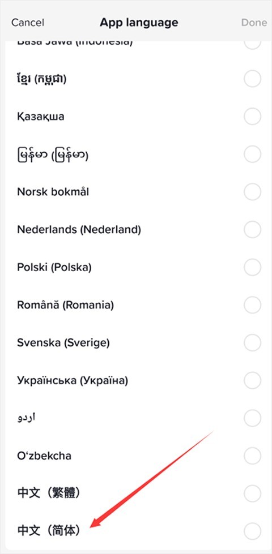Viewport: 272px width, 554px height.
Task: Select Română (Romania) radio button
Action: pyautogui.click(x=253, y=305)
